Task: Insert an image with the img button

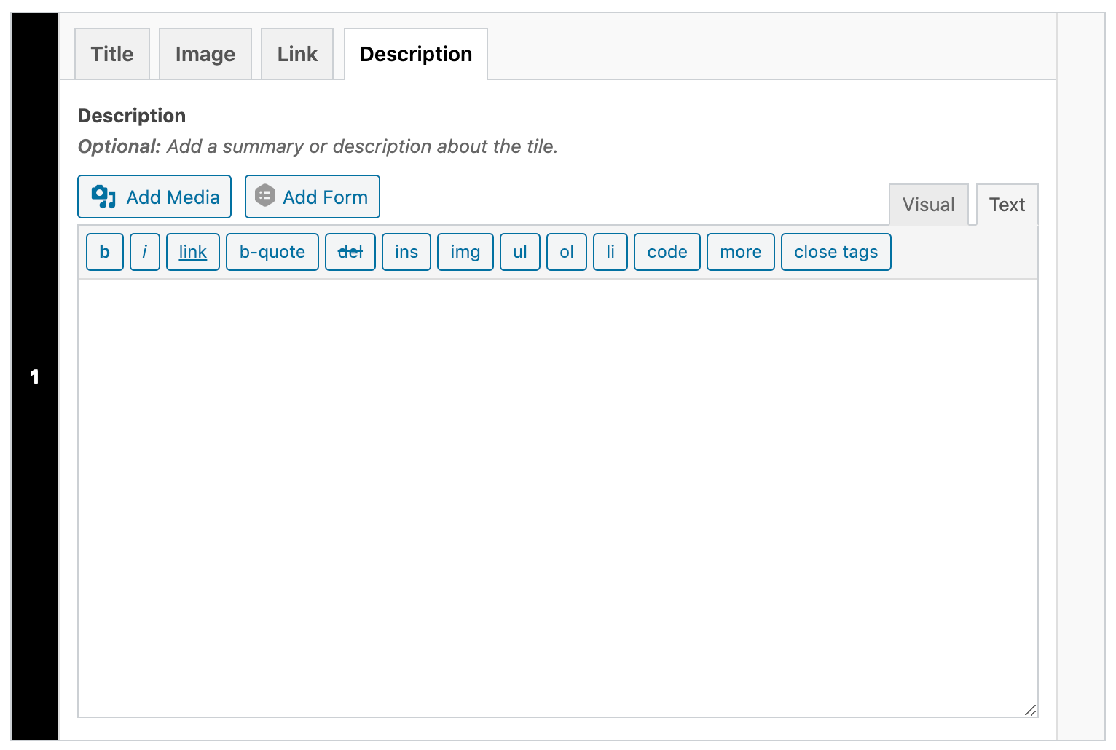Action: click(465, 252)
